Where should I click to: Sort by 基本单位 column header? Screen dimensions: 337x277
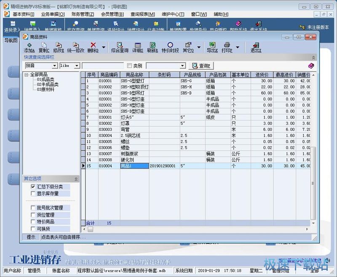[241, 75]
